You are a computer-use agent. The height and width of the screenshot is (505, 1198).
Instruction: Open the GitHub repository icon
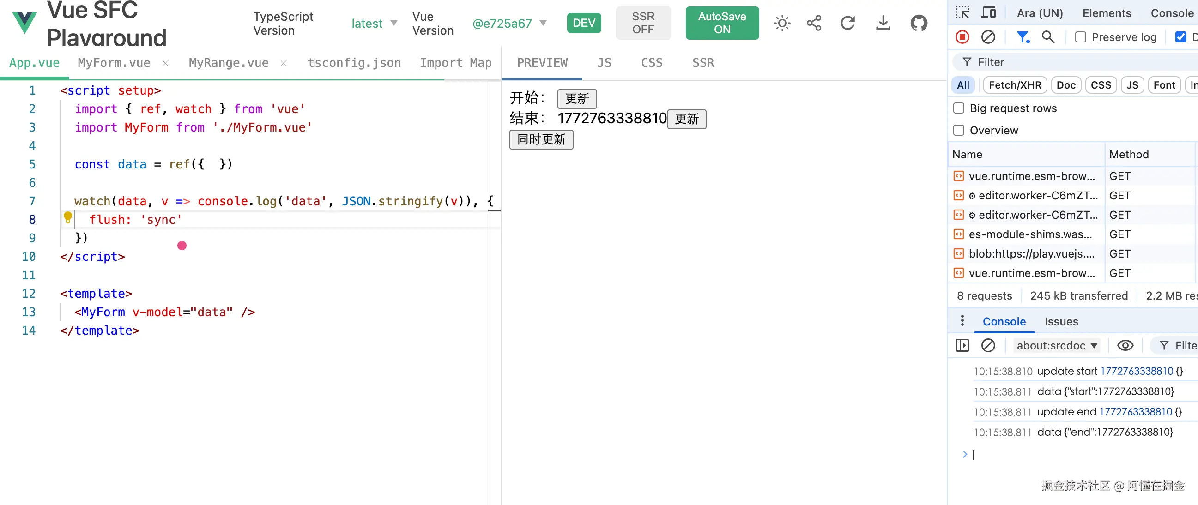(x=919, y=23)
